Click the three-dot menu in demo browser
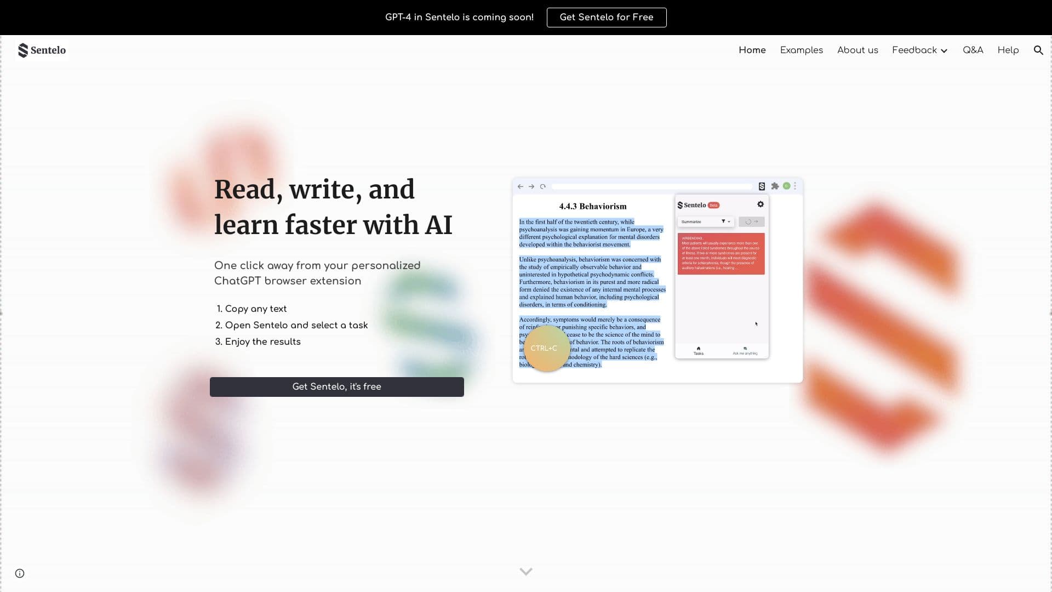 [795, 186]
